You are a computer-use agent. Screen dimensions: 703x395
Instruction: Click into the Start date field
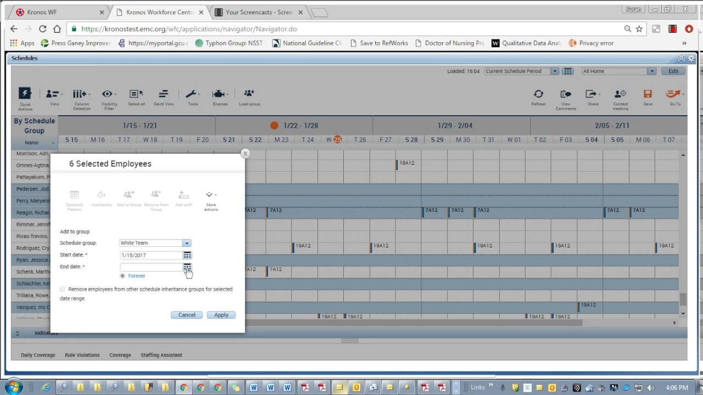151,255
